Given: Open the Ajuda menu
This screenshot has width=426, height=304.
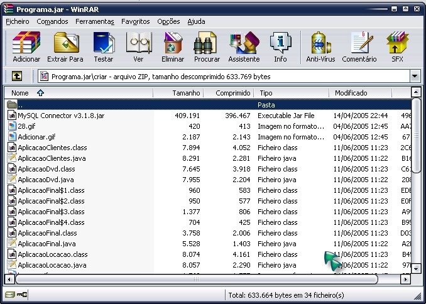Looking at the screenshot, I should click(x=196, y=21).
